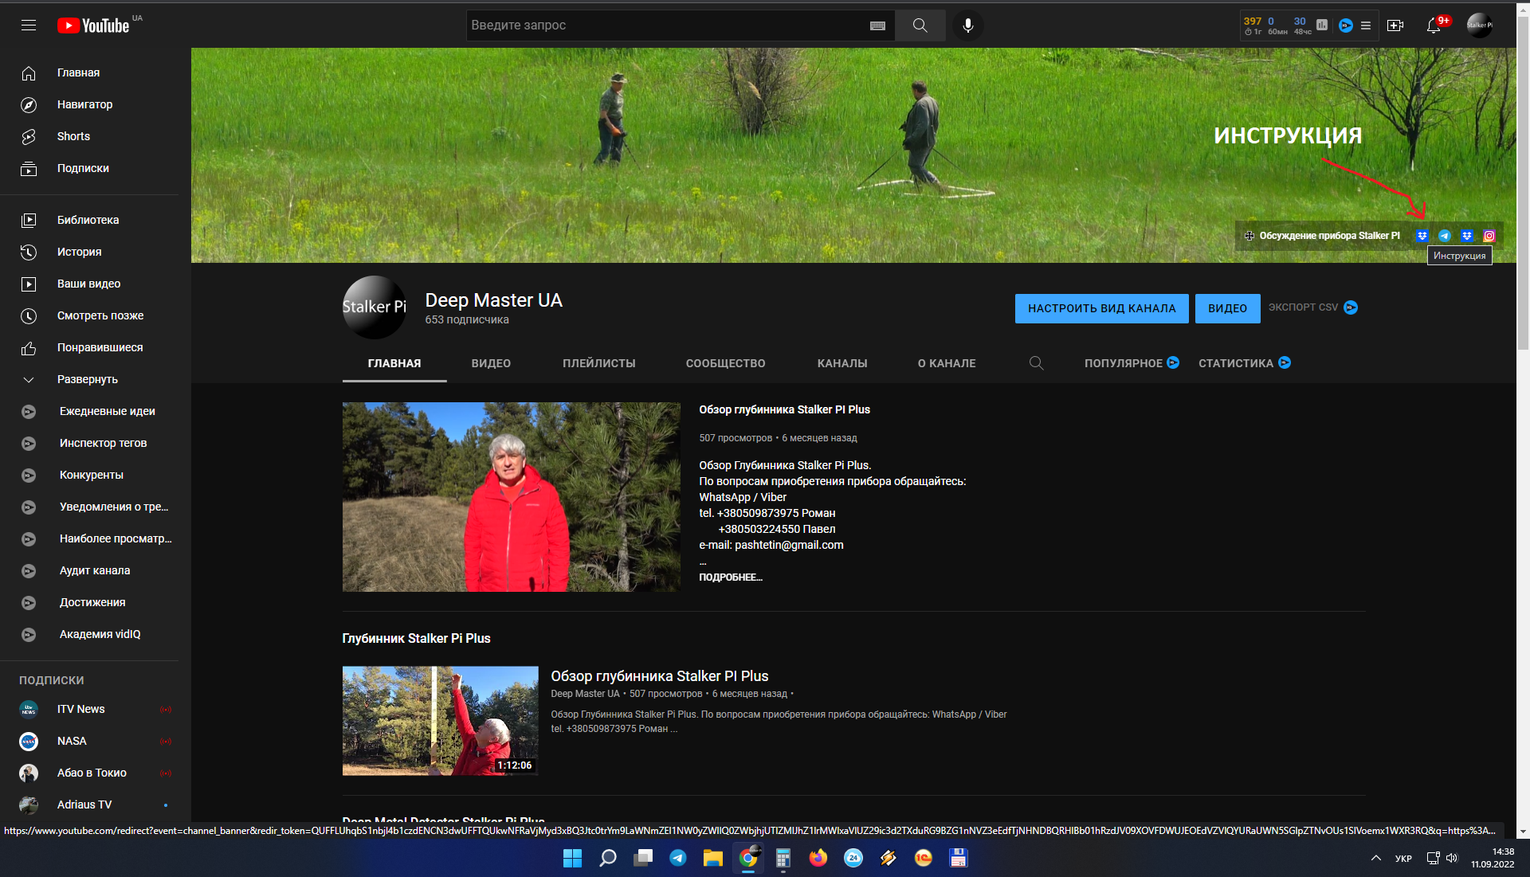Expand description via ПОДРОБНЕЕ link
Image resolution: width=1530 pixels, height=877 pixels.
pyautogui.click(x=730, y=577)
